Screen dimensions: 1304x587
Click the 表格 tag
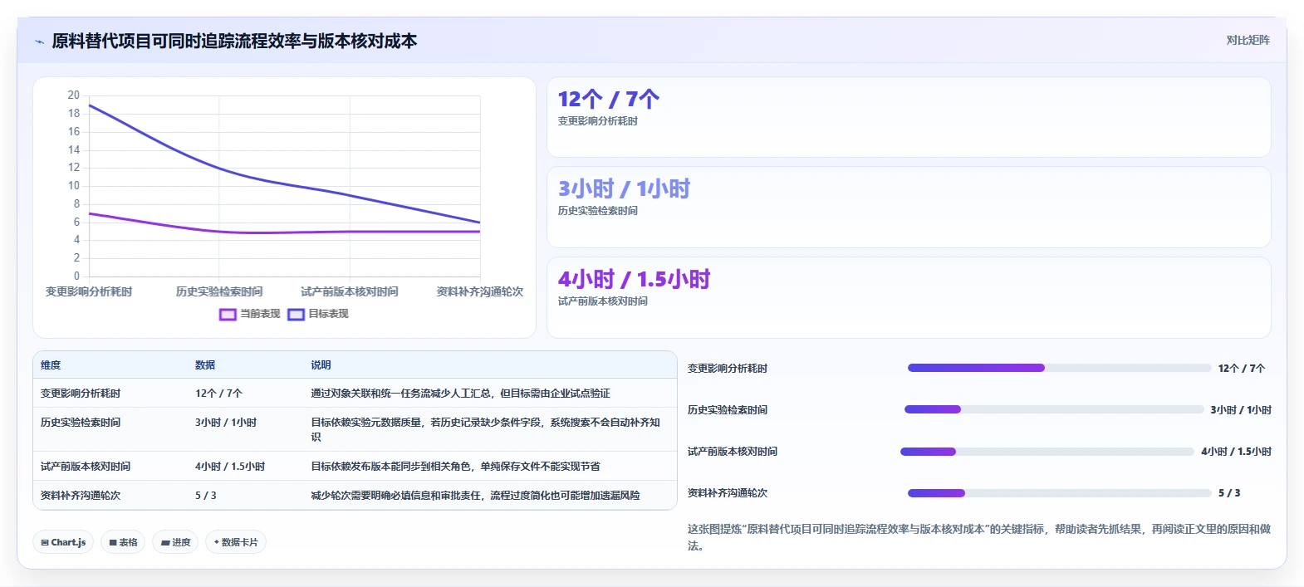123,542
